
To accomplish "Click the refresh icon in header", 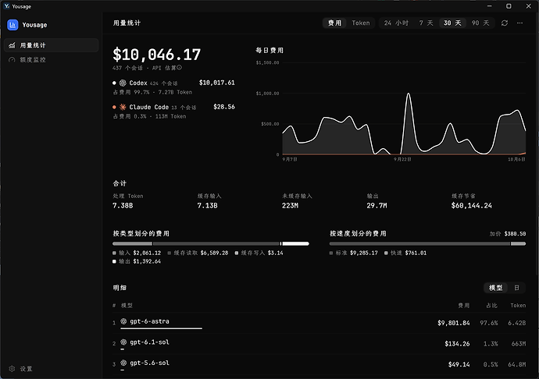I will [505, 23].
